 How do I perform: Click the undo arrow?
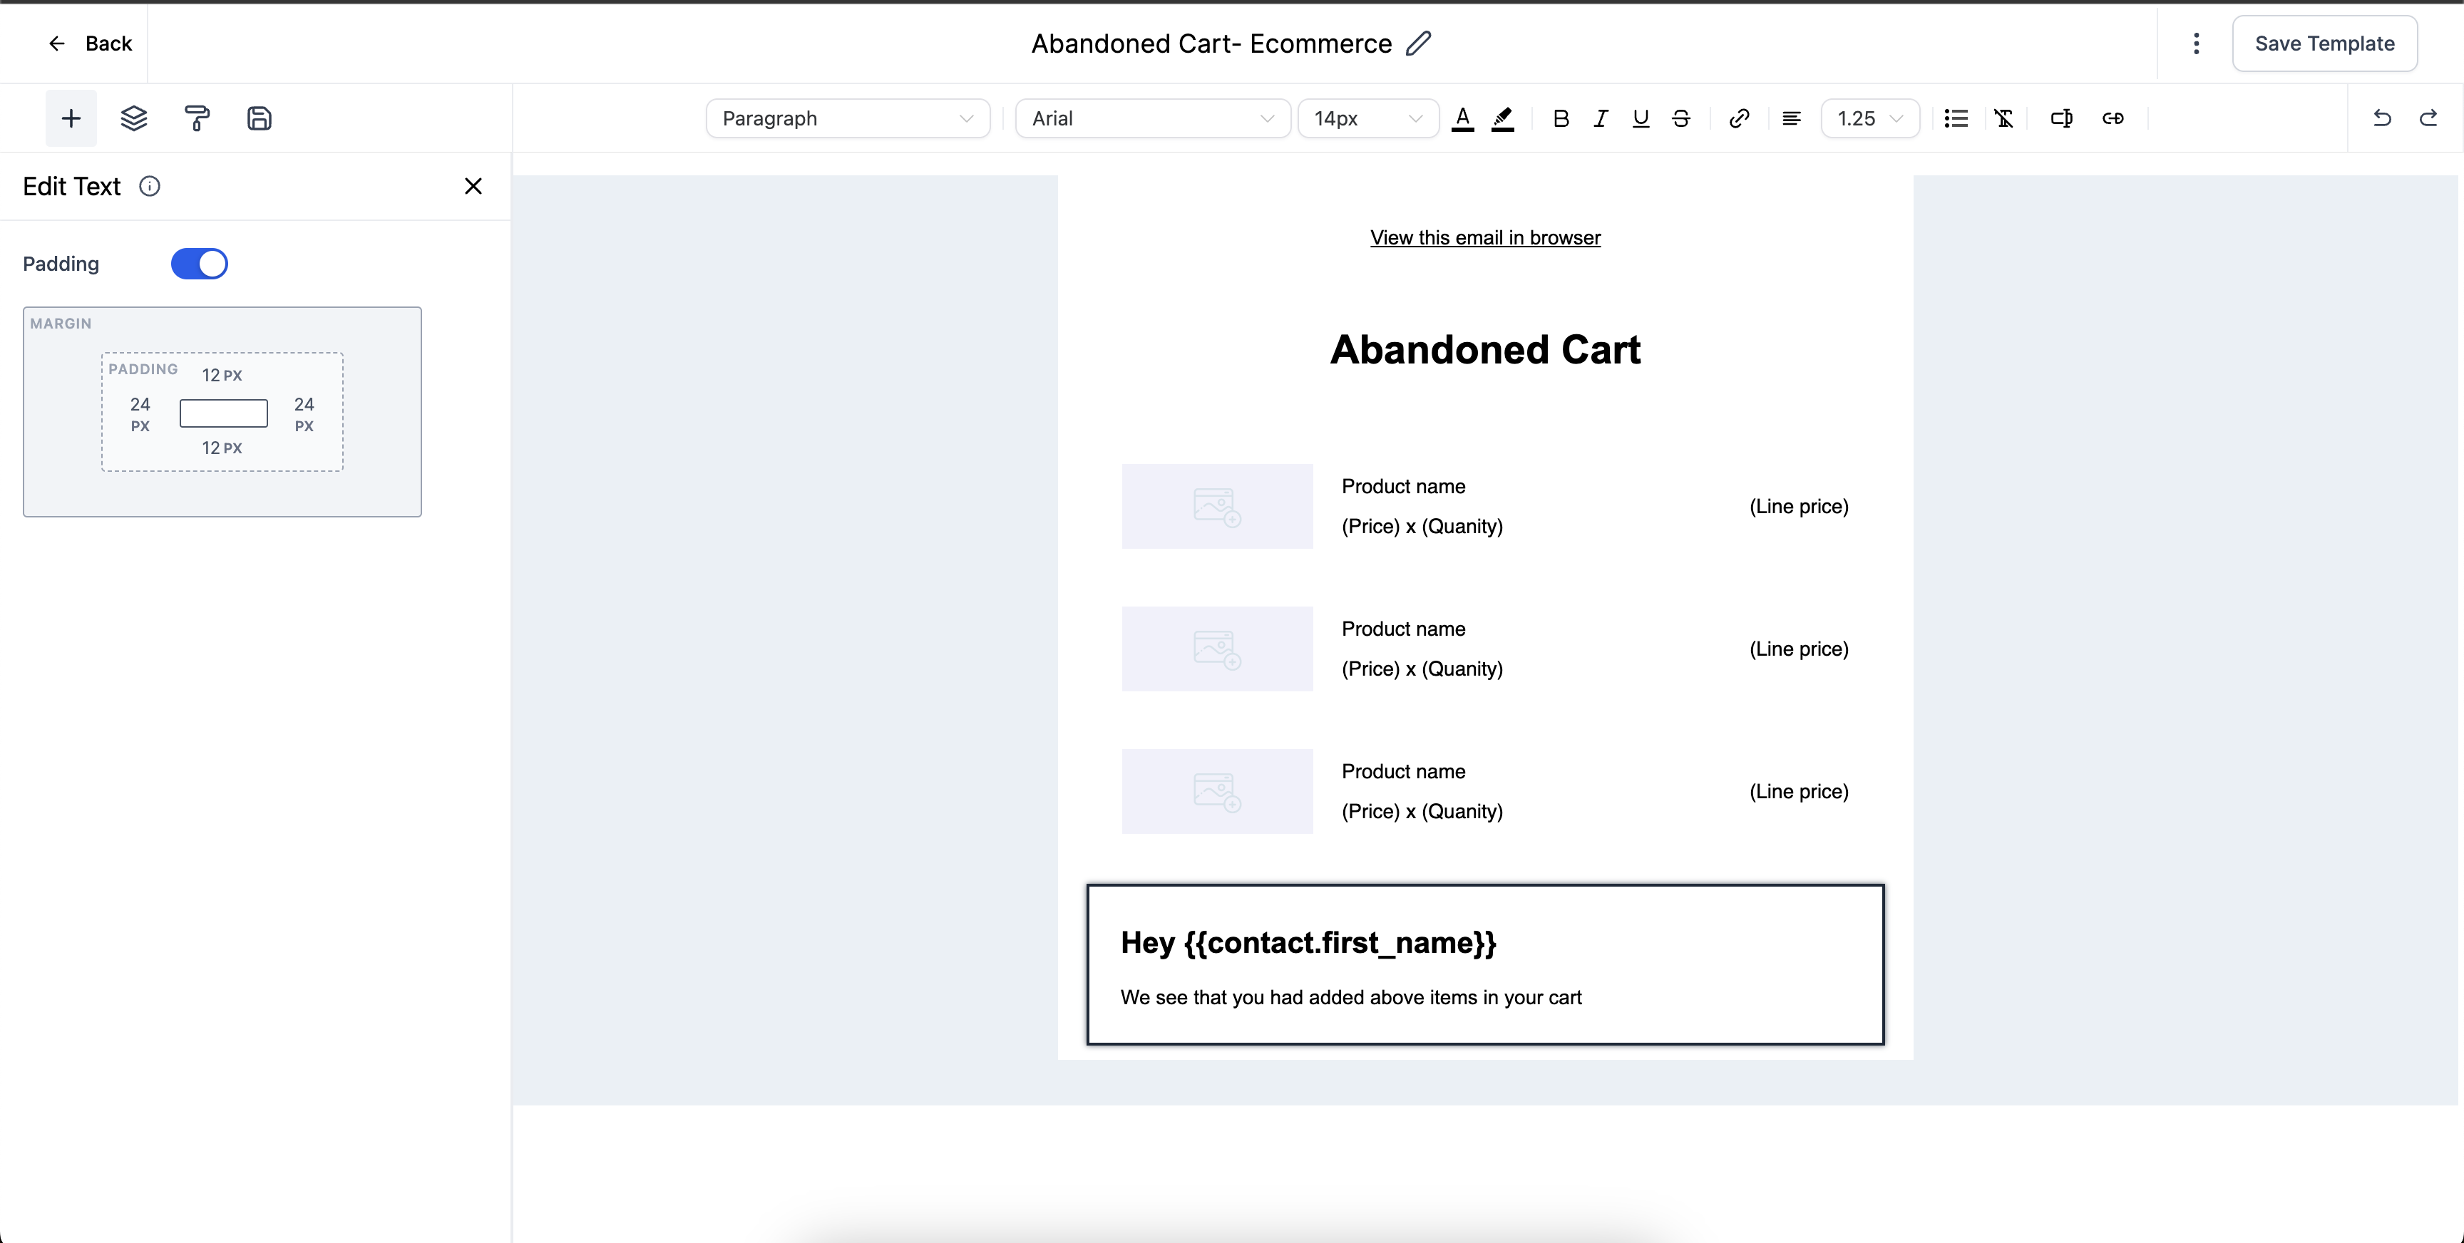click(2382, 118)
